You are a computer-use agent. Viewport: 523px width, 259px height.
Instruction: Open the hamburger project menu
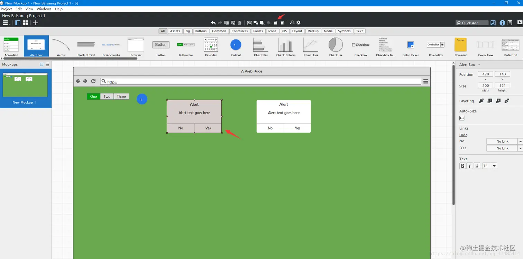coord(6,23)
